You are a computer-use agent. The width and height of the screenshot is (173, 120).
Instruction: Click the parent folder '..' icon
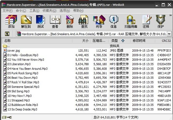[x=5, y=46]
